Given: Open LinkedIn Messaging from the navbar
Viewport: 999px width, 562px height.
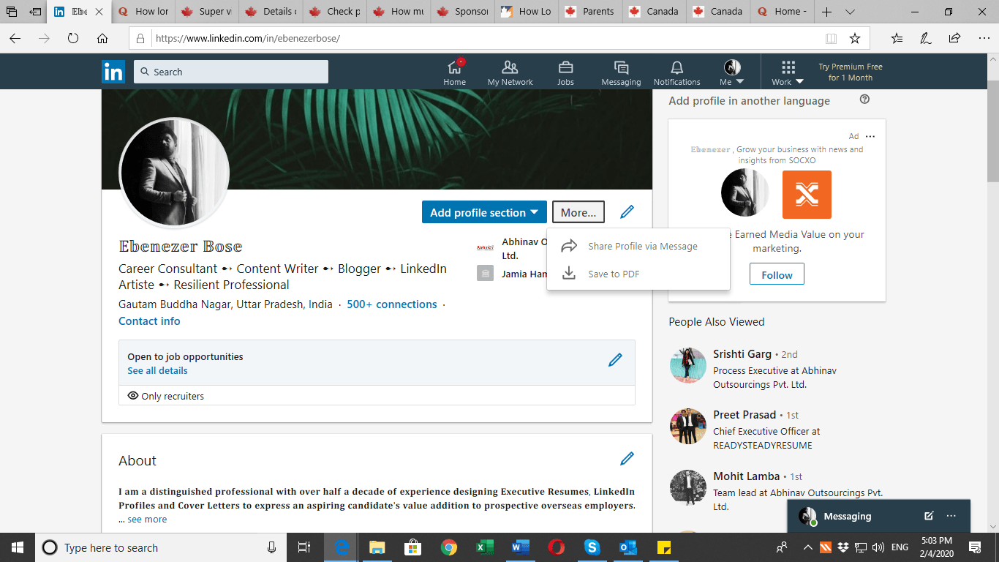Looking at the screenshot, I should 621,72.
